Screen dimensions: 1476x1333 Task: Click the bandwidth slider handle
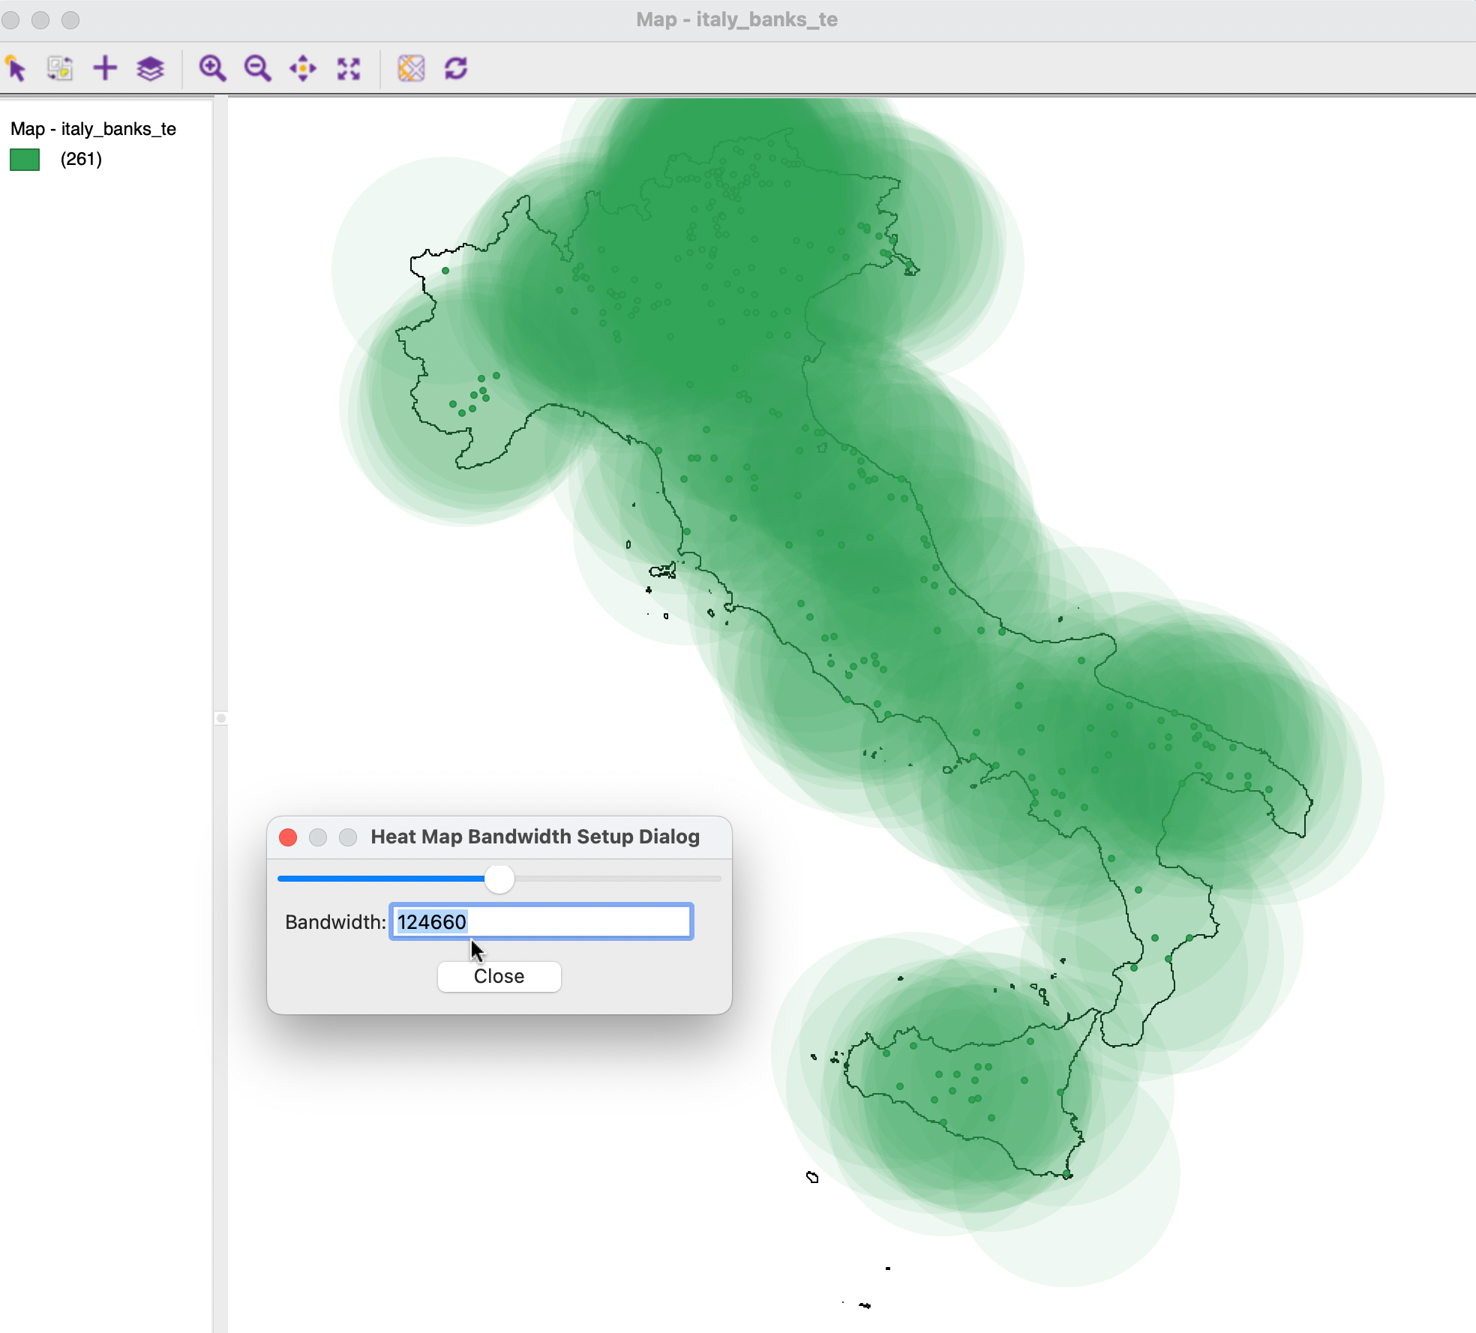coord(499,879)
